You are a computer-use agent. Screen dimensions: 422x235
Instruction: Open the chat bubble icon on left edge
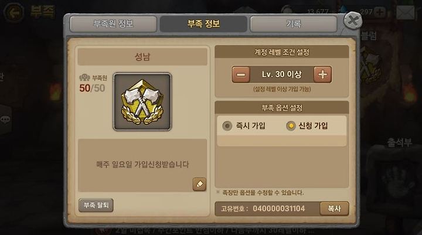pos(5,119)
